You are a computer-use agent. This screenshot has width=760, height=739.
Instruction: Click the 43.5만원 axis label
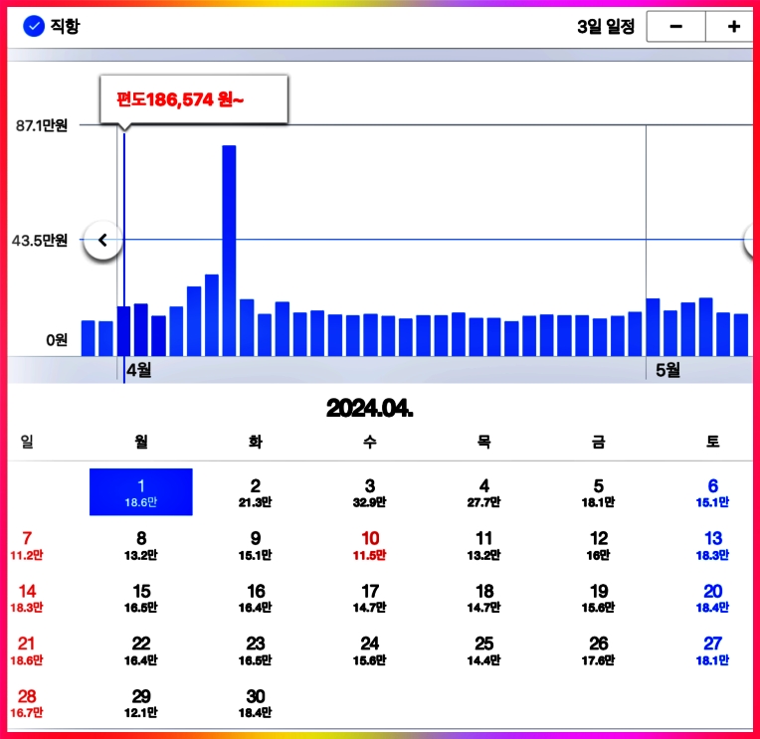[x=39, y=241]
